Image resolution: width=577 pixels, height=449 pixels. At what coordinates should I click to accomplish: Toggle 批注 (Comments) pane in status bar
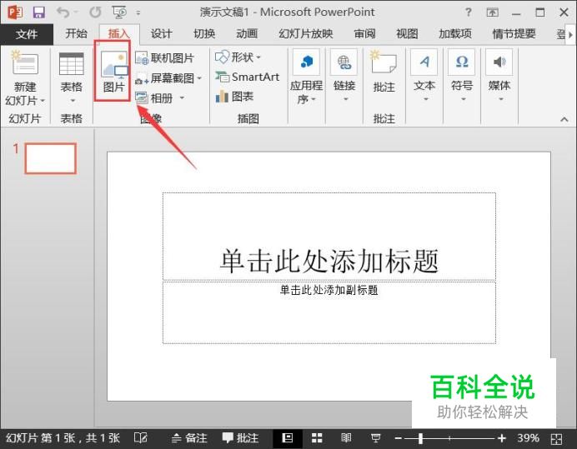click(x=240, y=438)
